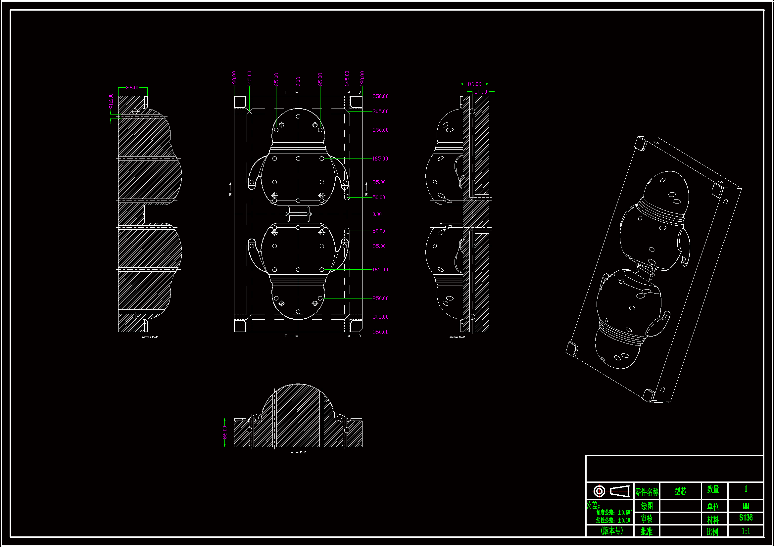Click the SECTION E-E view label
Screen dimensions: 774x547
point(298,452)
